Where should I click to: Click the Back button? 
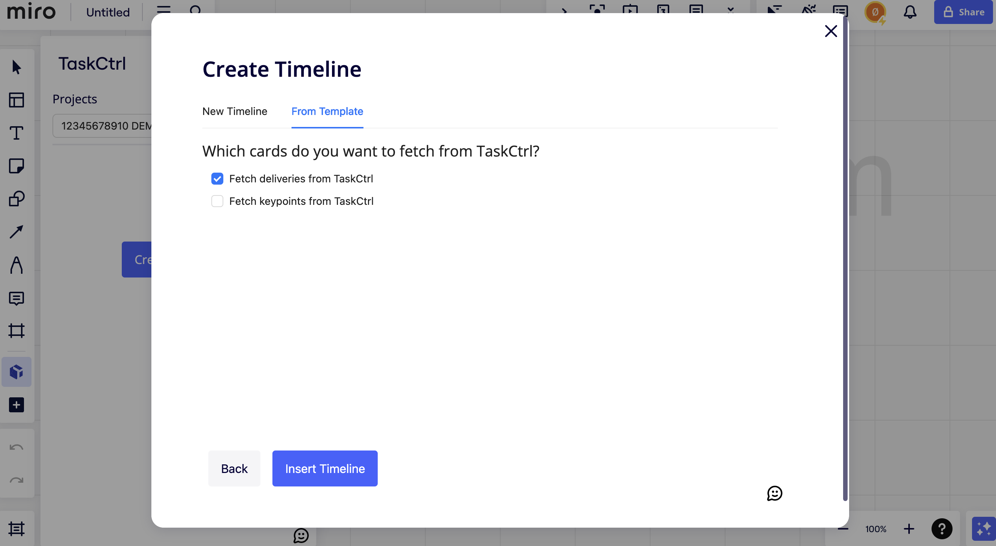click(234, 468)
